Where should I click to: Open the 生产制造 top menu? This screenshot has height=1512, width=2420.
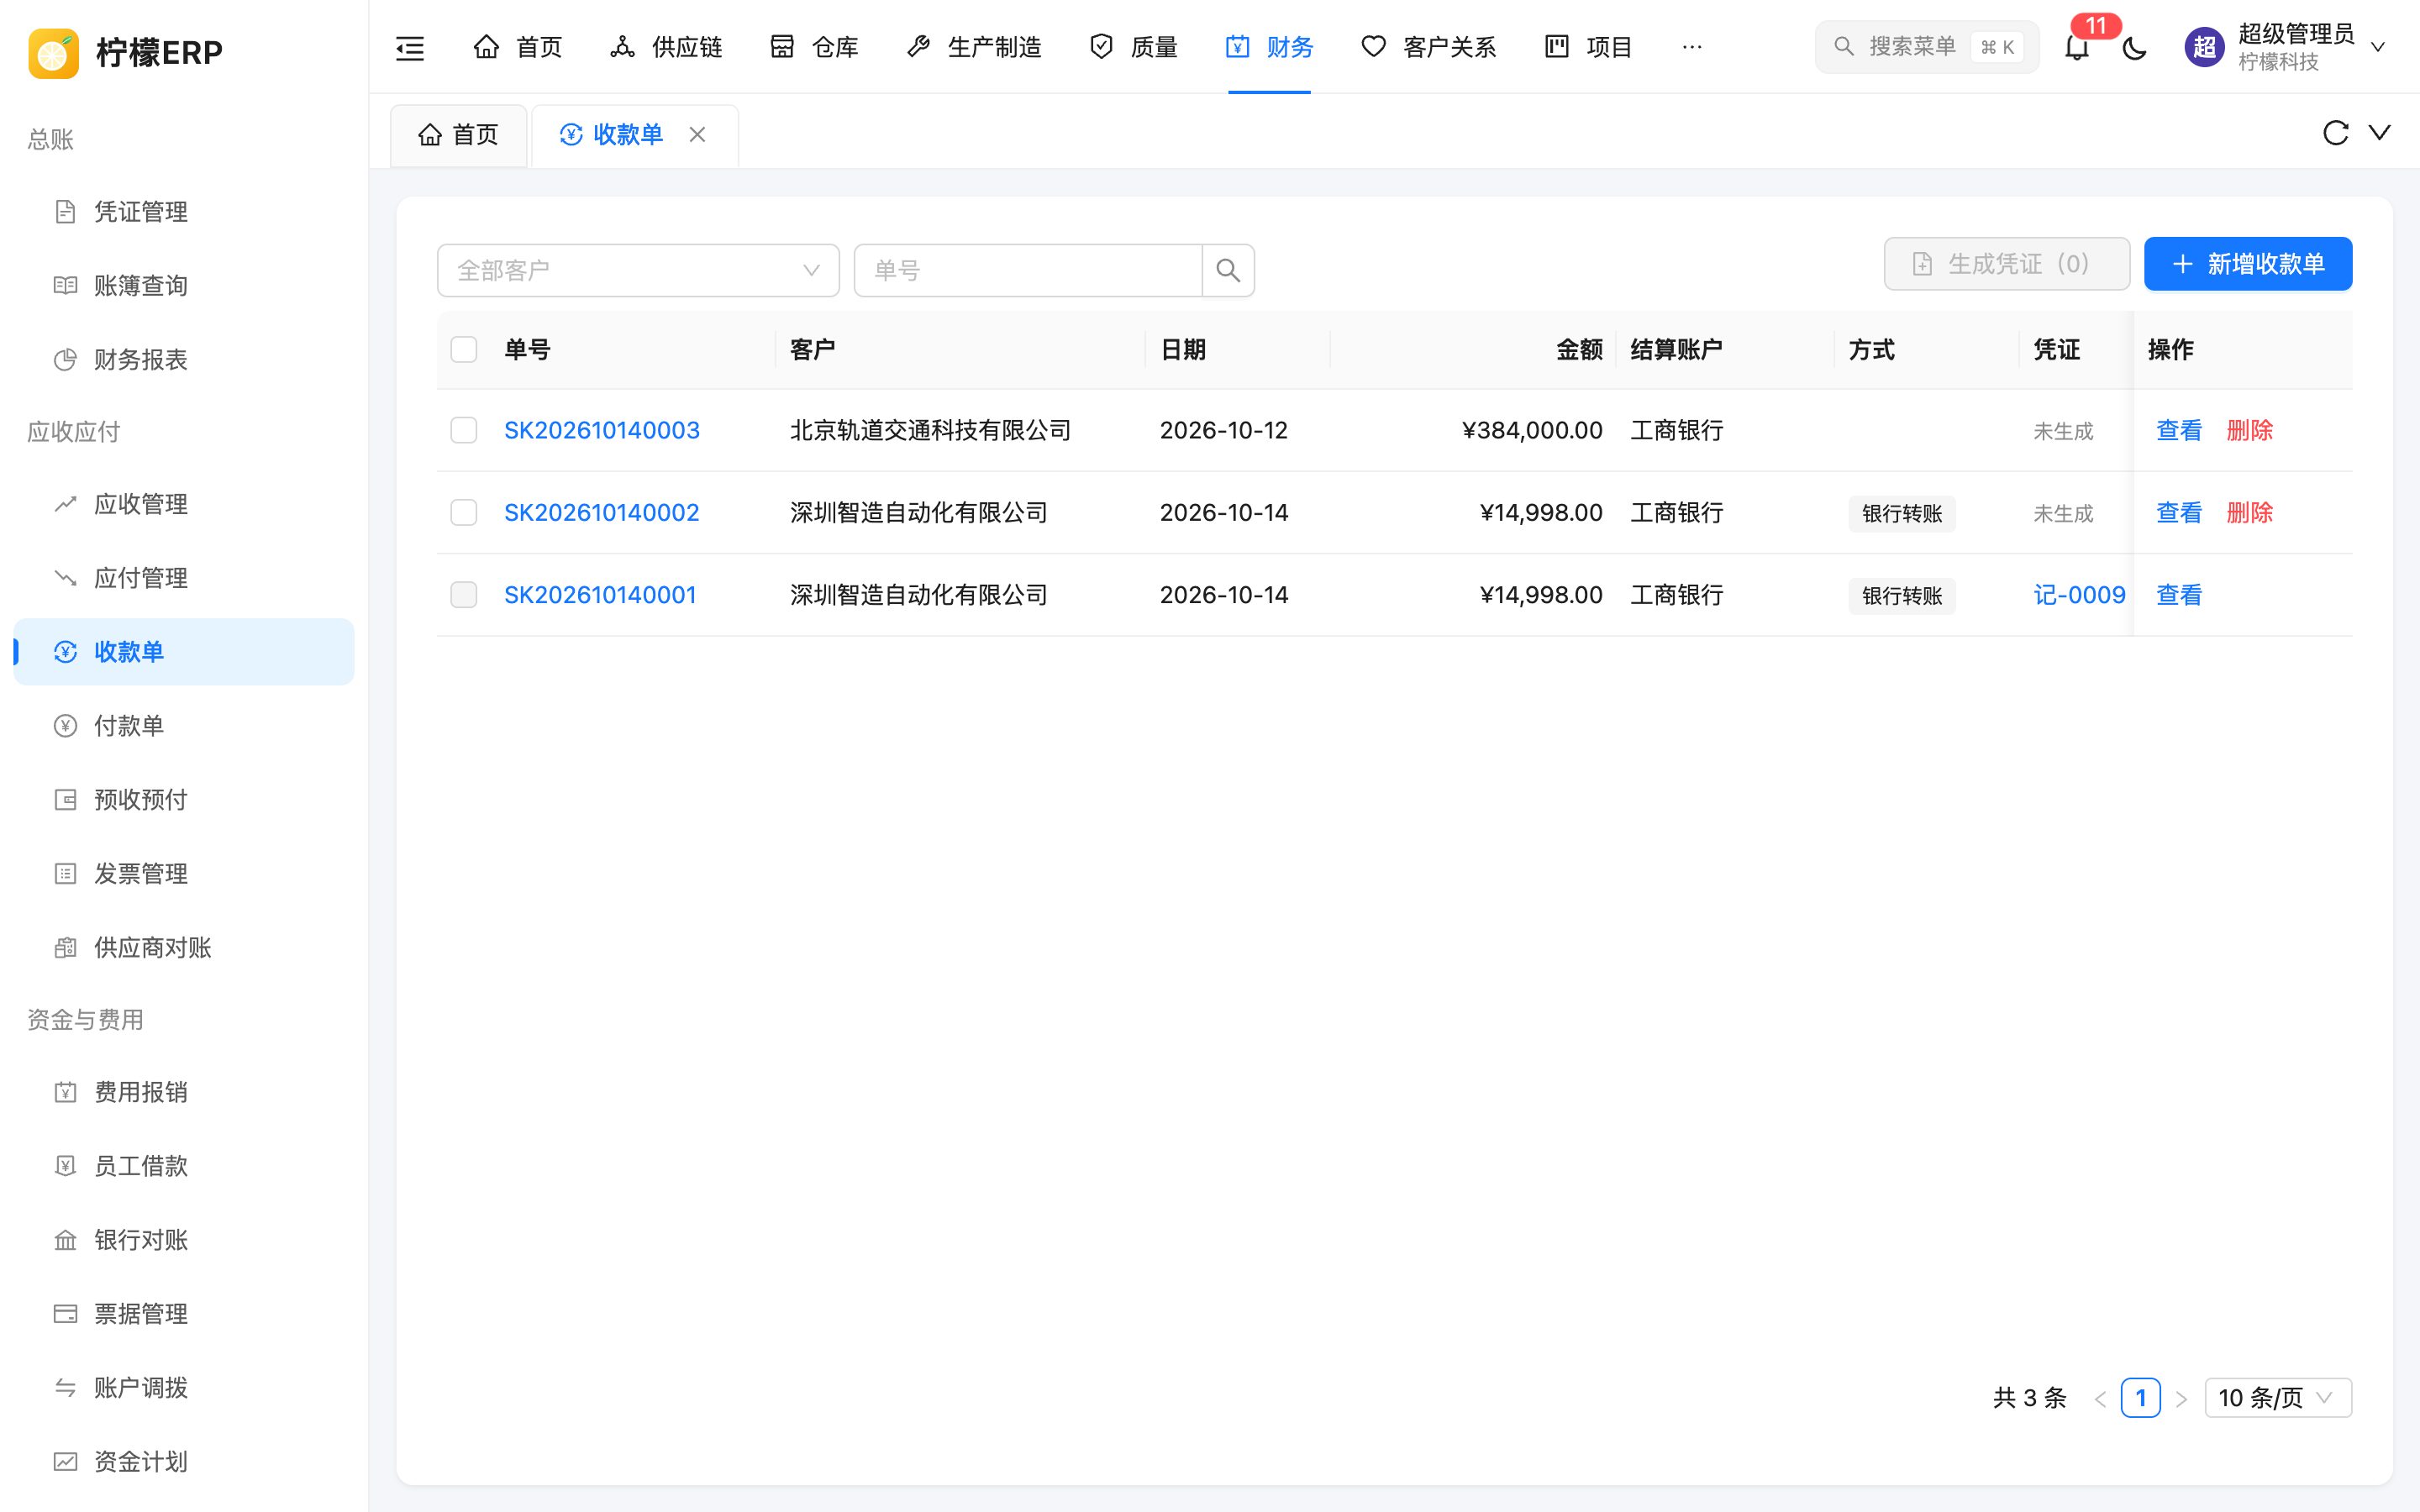tap(973, 47)
